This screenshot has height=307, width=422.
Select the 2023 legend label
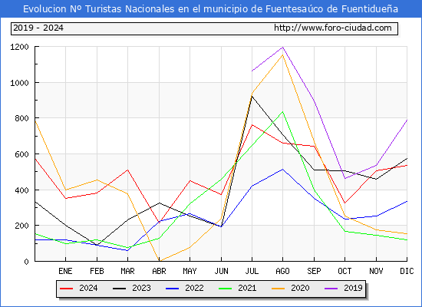tap(141, 288)
